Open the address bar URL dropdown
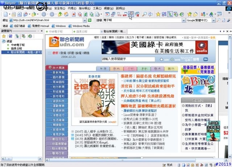232x167 pixels. (x=85, y=20)
